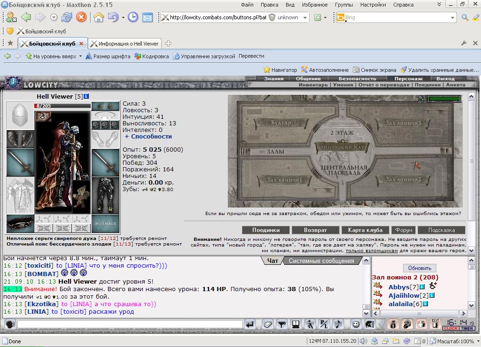Click the green loading bar above map
The height and width of the screenshot is (347, 481).
[x=444, y=99]
